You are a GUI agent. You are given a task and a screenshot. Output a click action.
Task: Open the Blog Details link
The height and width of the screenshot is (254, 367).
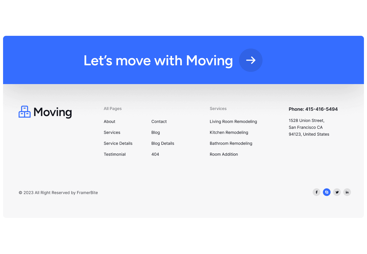(163, 144)
